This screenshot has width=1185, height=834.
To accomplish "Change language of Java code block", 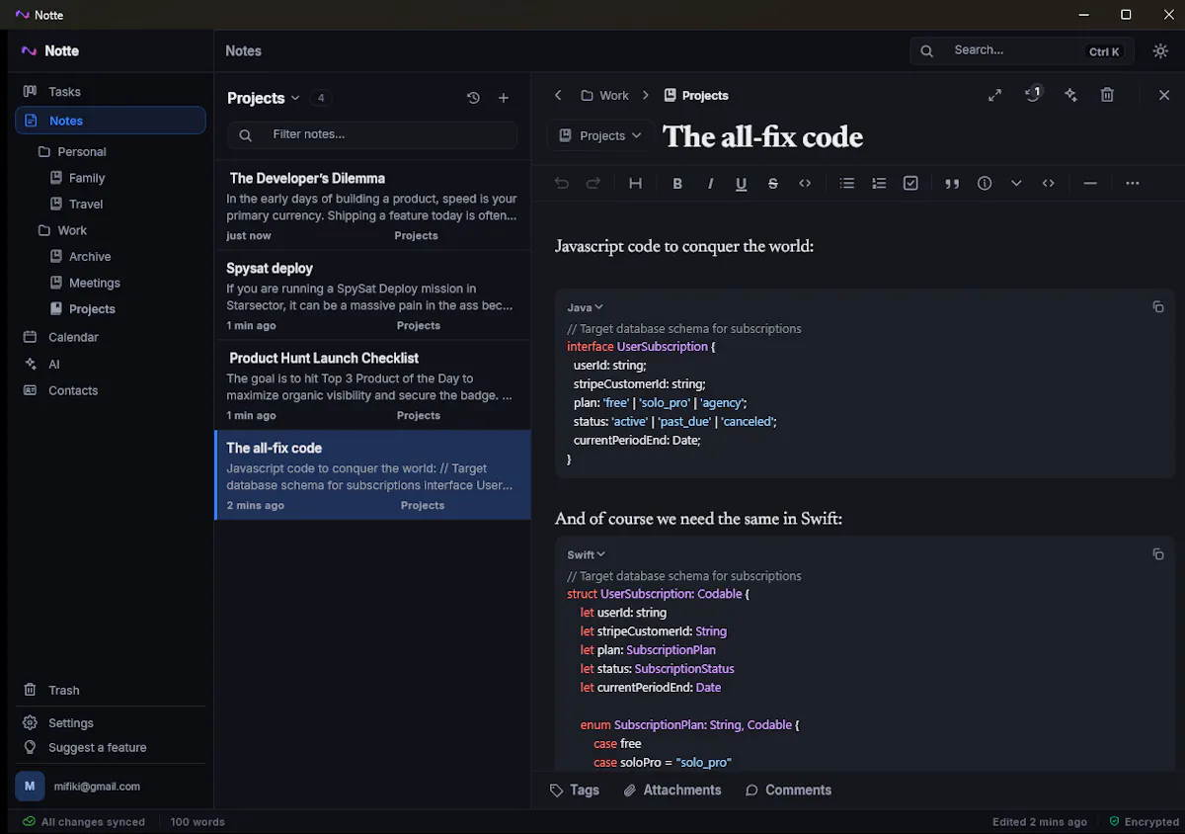I will coord(585,308).
